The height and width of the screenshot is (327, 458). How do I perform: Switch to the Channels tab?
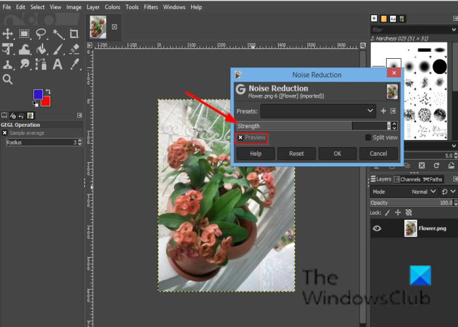click(x=410, y=179)
